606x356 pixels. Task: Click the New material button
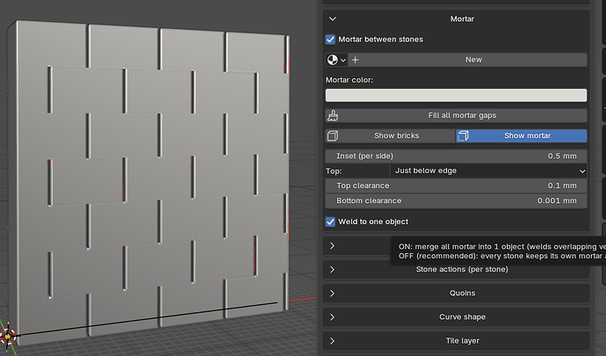click(x=468, y=60)
